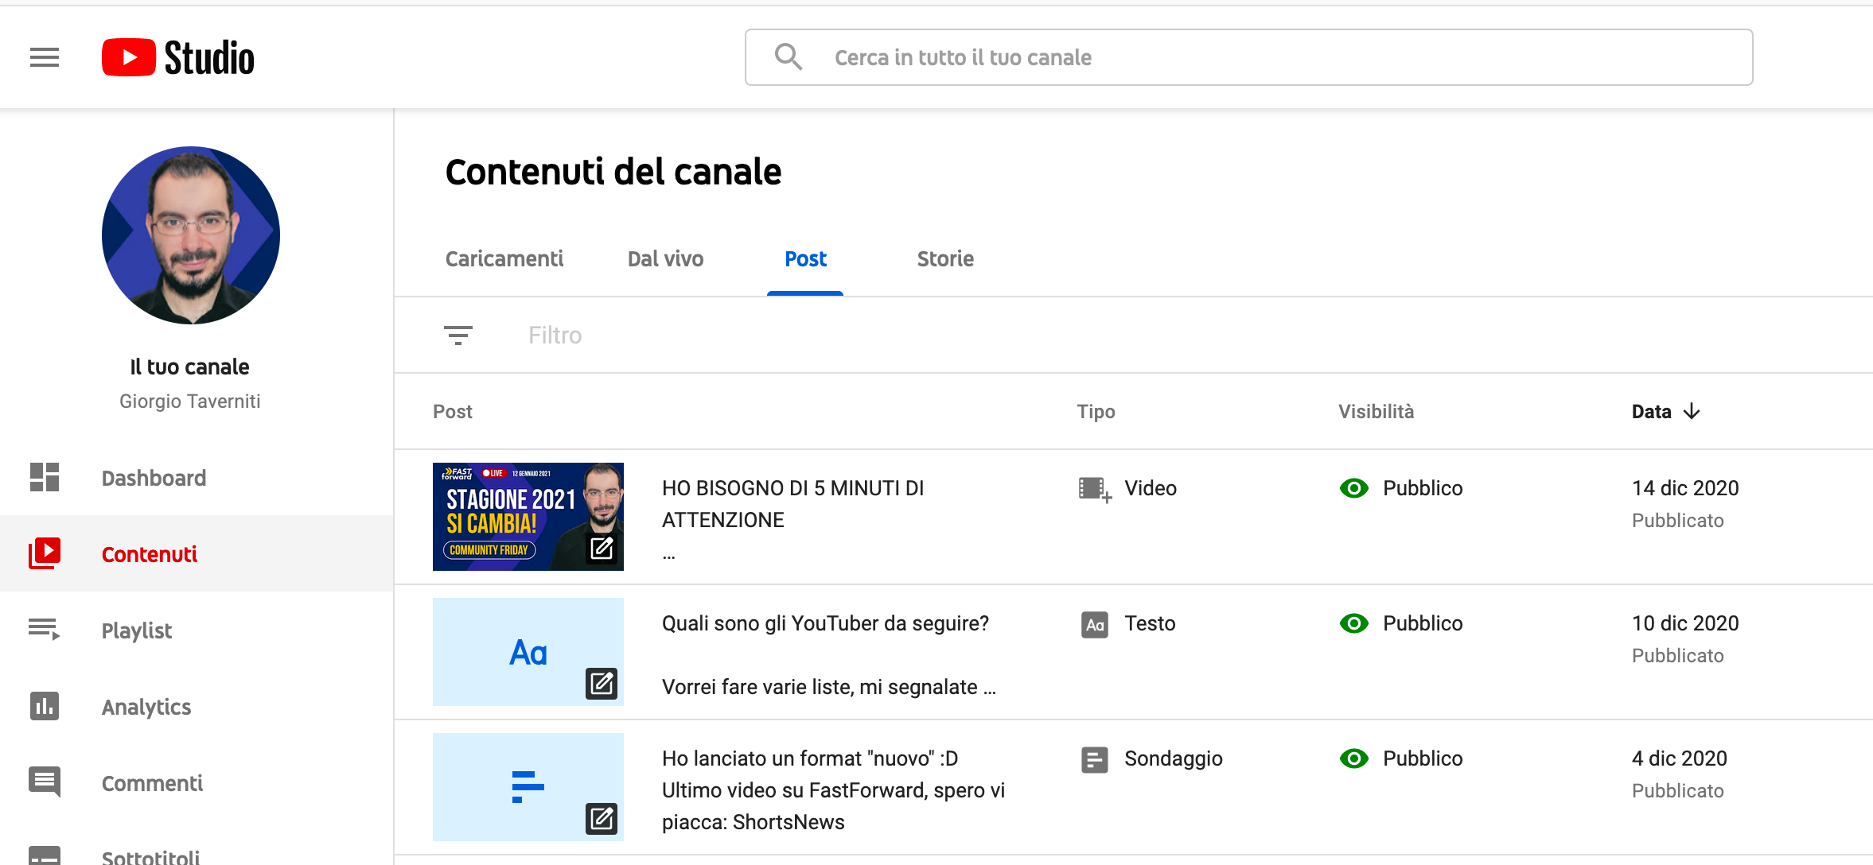Viewport: 1873px width, 865px height.
Task: Click the Commenti speech bubble icon
Action: click(x=45, y=782)
